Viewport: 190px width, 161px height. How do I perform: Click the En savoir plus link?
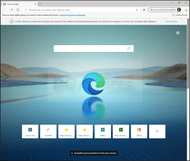click(172, 22)
